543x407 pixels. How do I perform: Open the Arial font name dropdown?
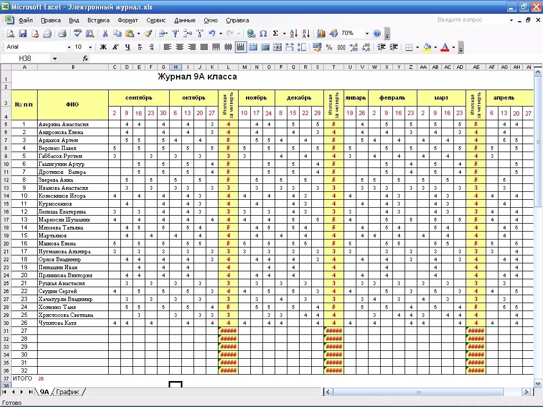click(x=69, y=47)
